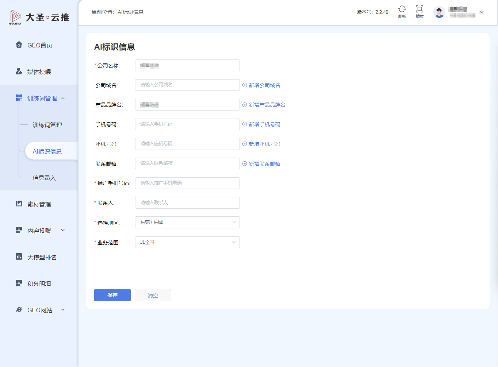Viewport: 498px width, 367px height.
Task: Expand the 内容投喂 submenu chevron
Action: point(63,230)
